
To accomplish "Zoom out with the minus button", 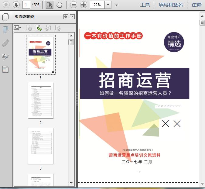I will (x=73, y=5).
